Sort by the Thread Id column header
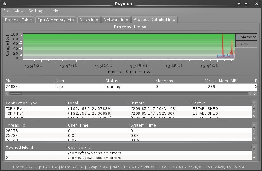 click(36, 125)
